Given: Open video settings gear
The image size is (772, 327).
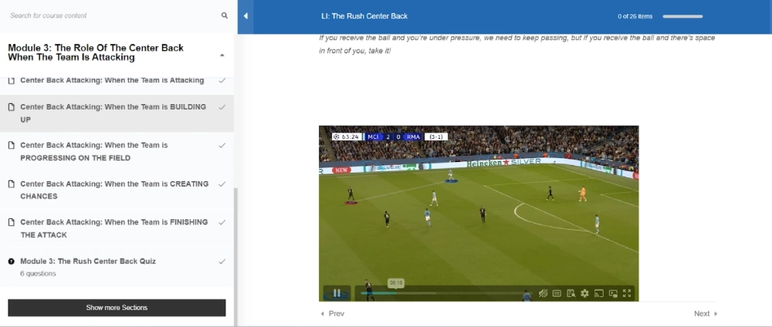Looking at the screenshot, I should [x=584, y=293].
